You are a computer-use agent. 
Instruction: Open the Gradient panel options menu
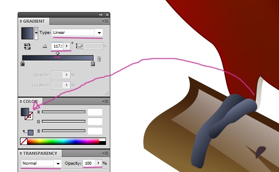pyautogui.click(x=105, y=21)
